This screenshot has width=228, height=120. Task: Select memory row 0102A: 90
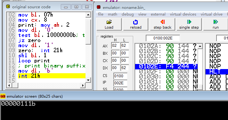point(166,46)
